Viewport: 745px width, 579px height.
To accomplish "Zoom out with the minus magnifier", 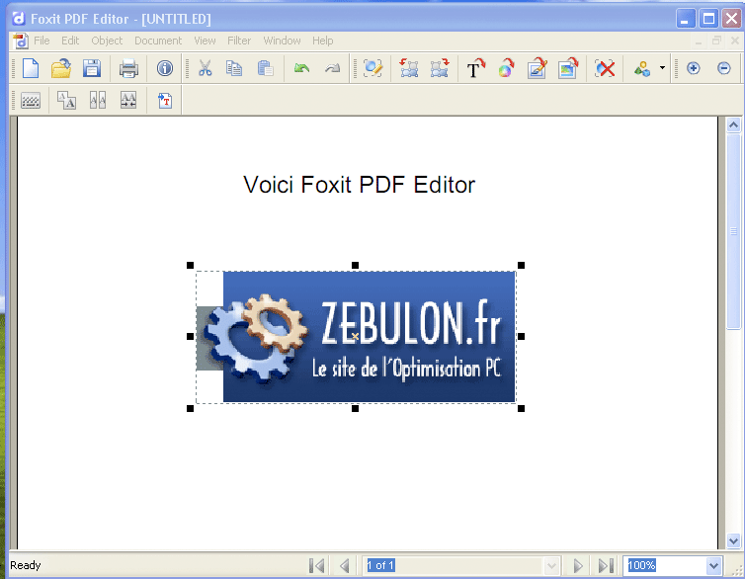I will point(723,68).
